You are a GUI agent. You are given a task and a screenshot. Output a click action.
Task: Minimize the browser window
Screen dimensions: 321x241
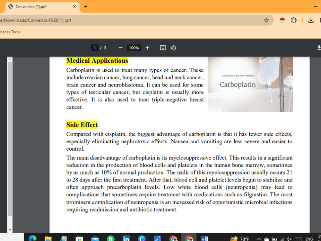(316, 6)
